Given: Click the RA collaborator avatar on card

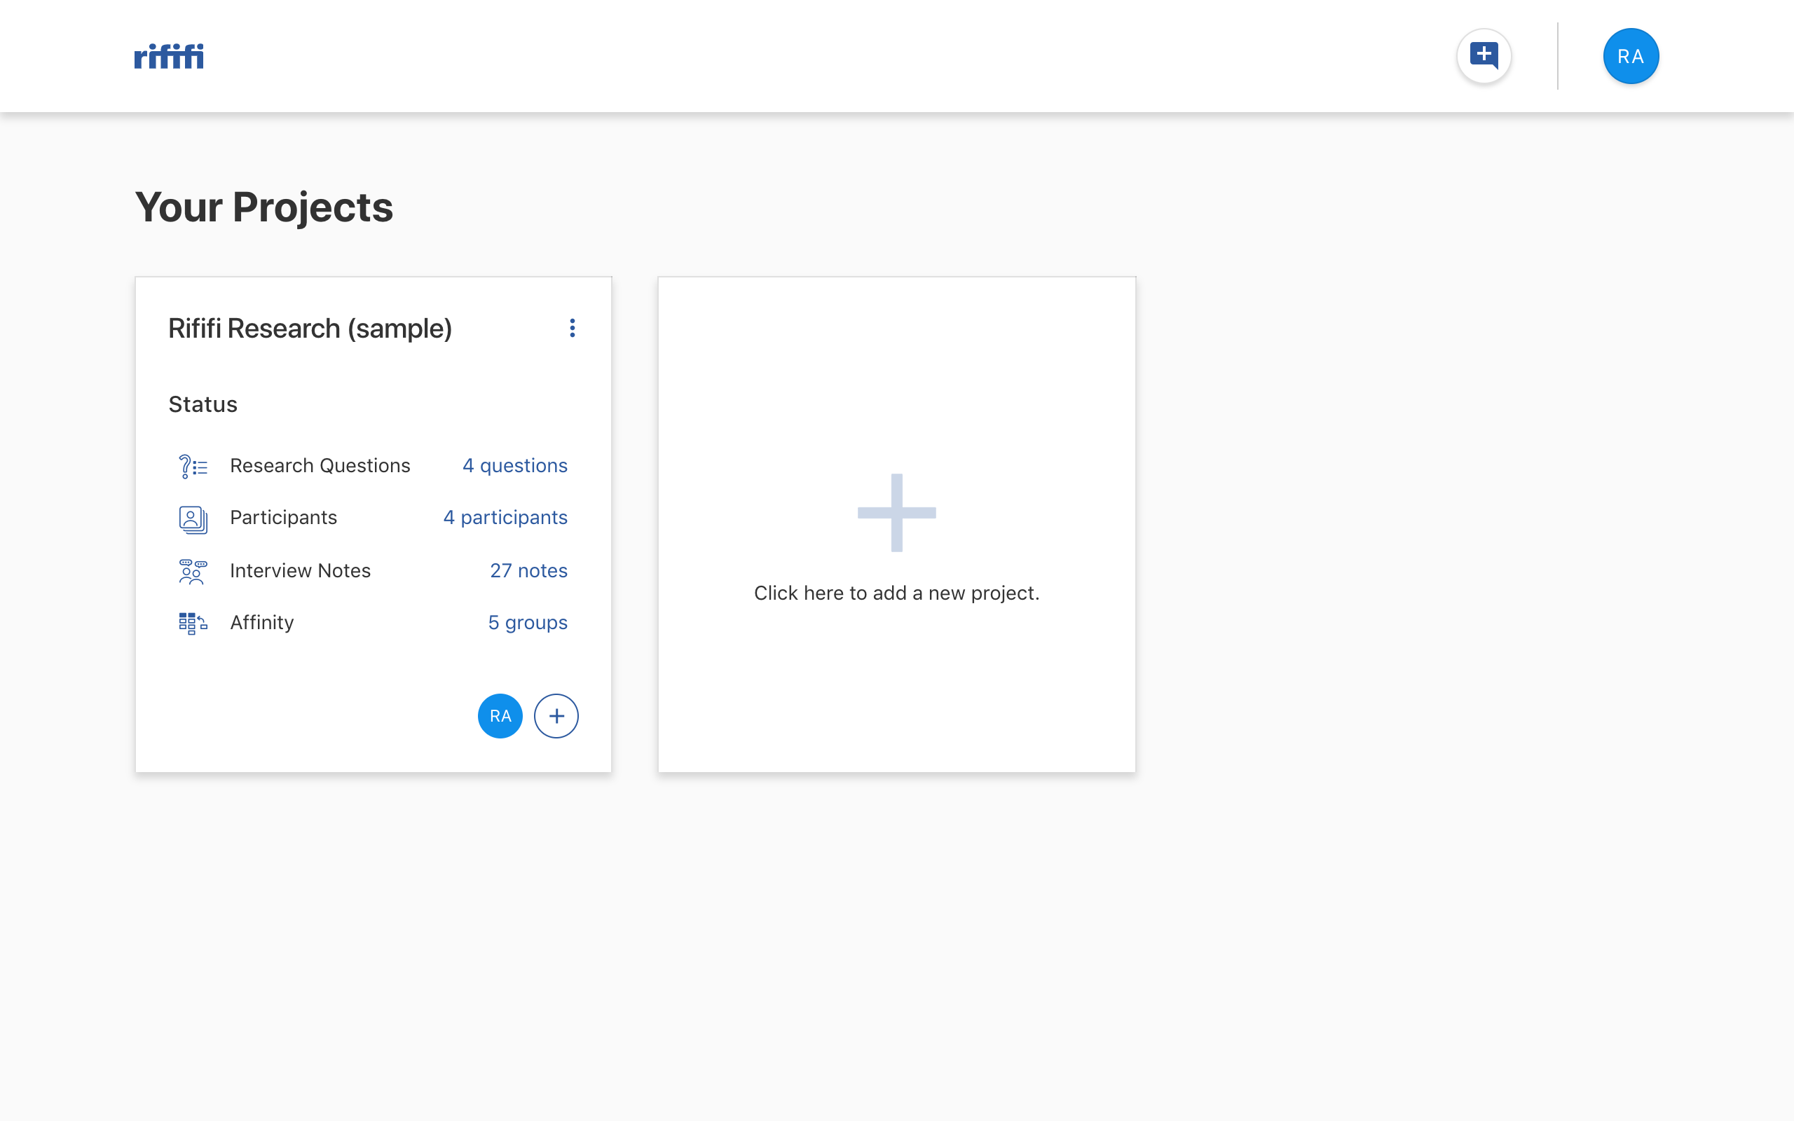Looking at the screenshot, I should (500, 716).
